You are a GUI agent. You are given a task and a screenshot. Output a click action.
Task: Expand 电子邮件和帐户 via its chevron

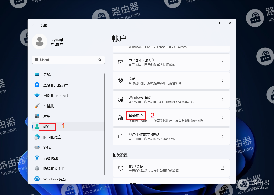pos(223,62)
